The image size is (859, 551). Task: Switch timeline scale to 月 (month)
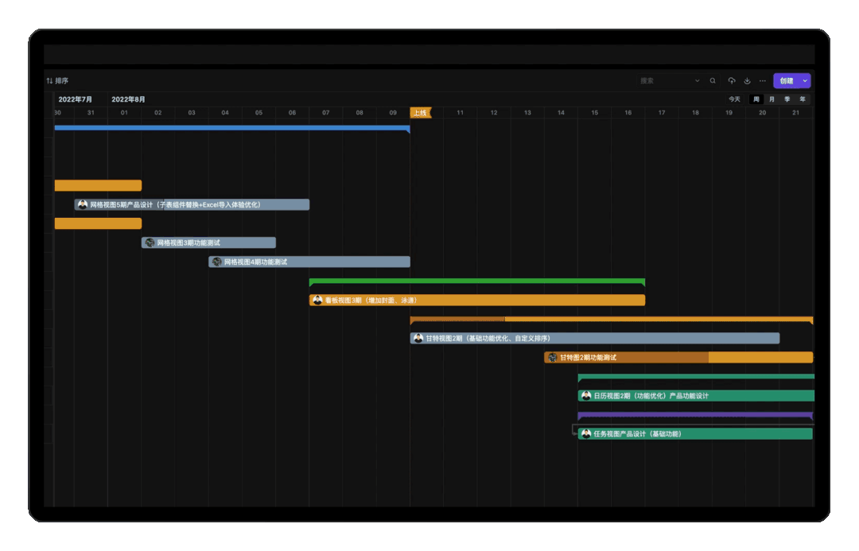point(772,99)
